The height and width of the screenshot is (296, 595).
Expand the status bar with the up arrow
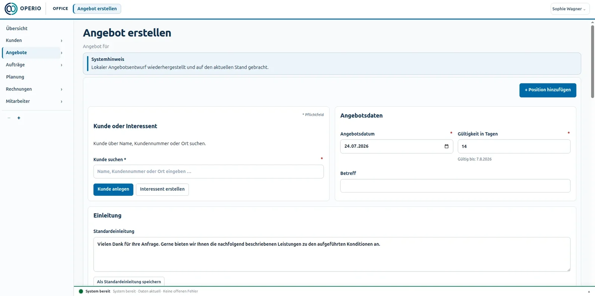tap(589, 291)
